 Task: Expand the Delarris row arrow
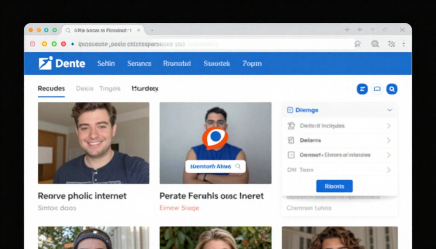[389, 140]
